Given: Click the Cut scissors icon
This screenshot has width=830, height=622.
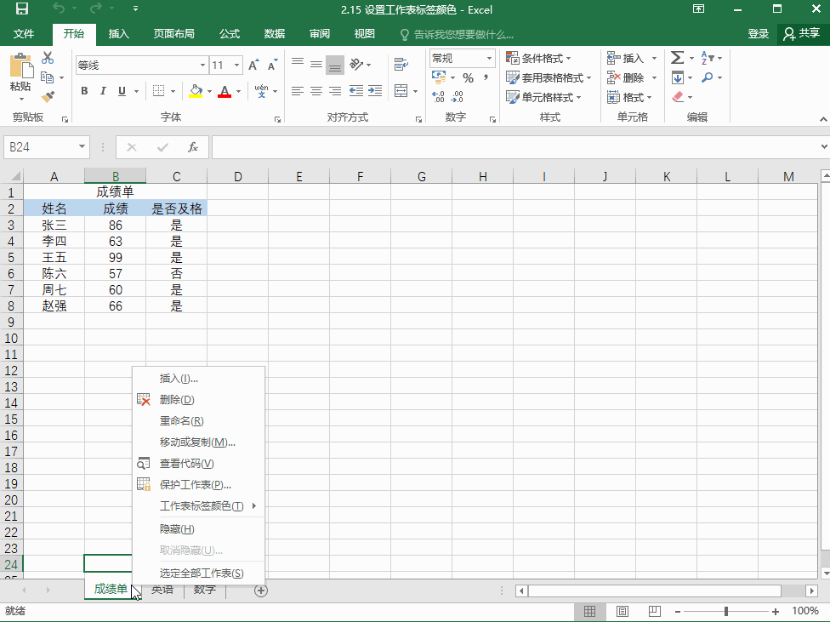Looking at the screenshot, I should tap(48, 57).
